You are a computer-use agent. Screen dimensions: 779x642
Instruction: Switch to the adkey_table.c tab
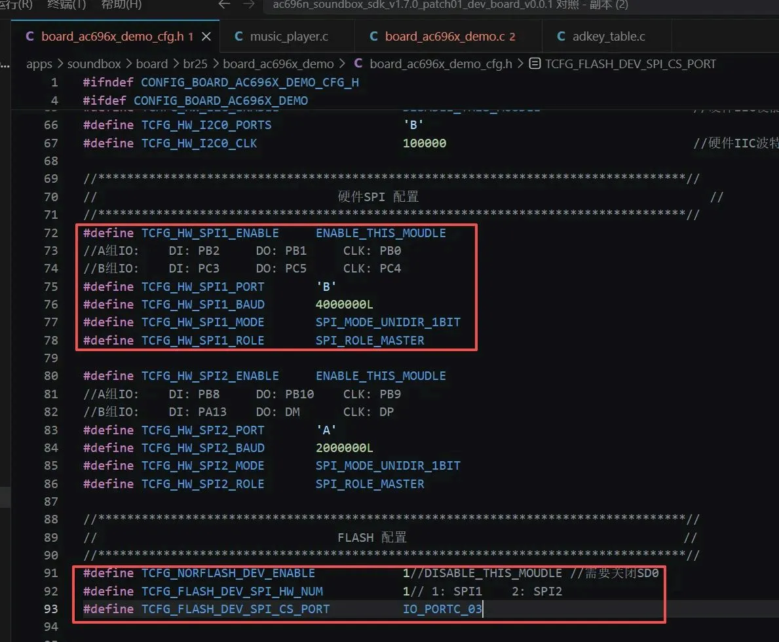click(x=607, y=36)
